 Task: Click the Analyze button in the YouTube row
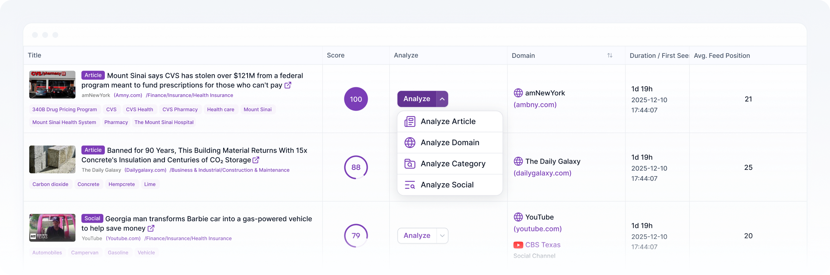tap(417, 236)
